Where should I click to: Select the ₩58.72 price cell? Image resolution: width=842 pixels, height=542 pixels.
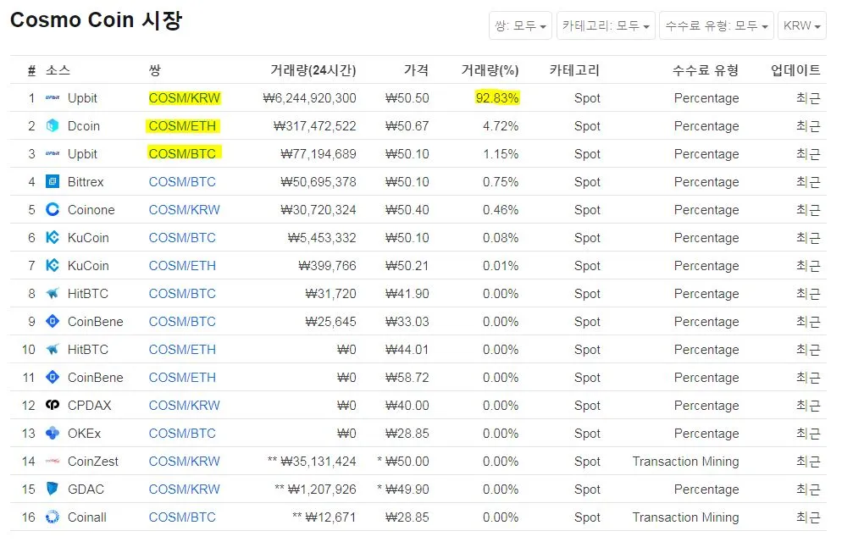click(407, 377)
